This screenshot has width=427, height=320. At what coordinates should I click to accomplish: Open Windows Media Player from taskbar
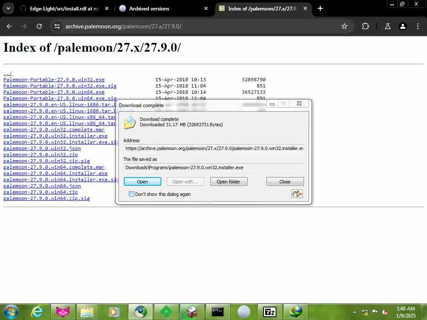coord(113,312)
